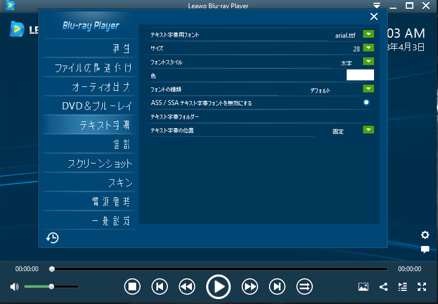Screen dimensions: 438x304
Task: Click the arial.ttf font value
Action: click(x=345, y=36)
